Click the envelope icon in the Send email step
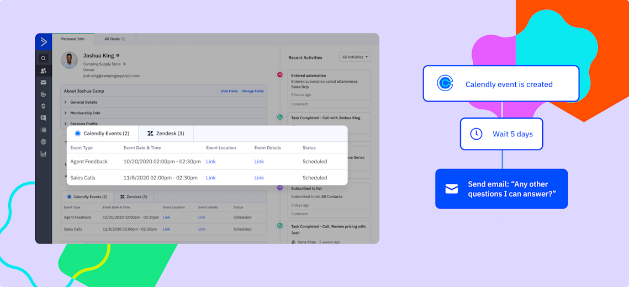Image resolution: width=629 pixels, height=287 pixels. (452, 189)
